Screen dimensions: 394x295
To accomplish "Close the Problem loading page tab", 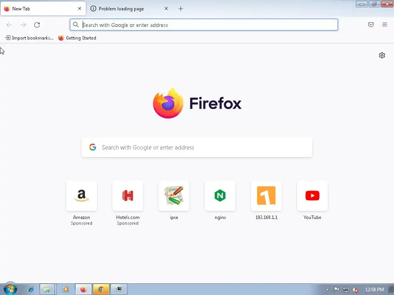I will click(166, 8).
